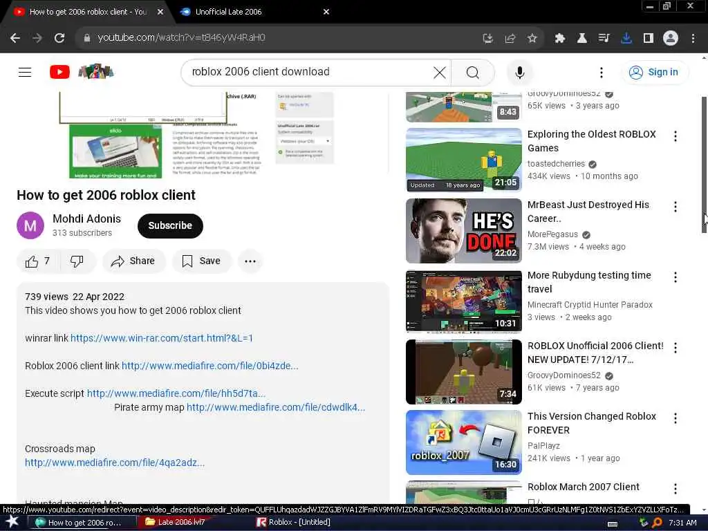Screen dimensions: 708x531
Task: Dislike the video with thumbs down
Action: coord(77,261)
